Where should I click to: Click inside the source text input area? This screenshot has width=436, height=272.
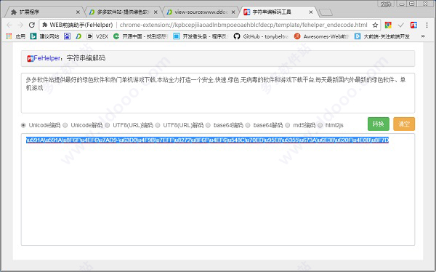click(x=218, y=93)
